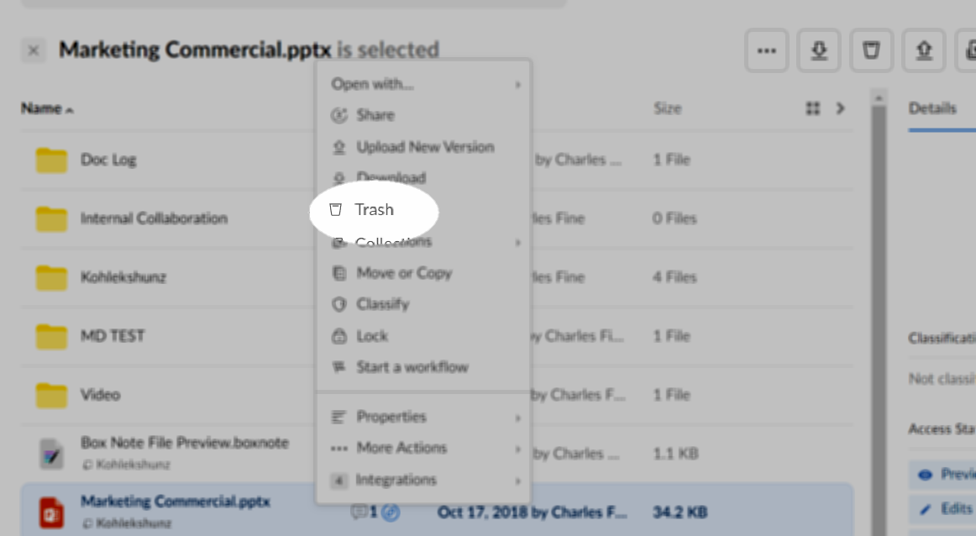Open the Internal Collaboration folder

154,218
